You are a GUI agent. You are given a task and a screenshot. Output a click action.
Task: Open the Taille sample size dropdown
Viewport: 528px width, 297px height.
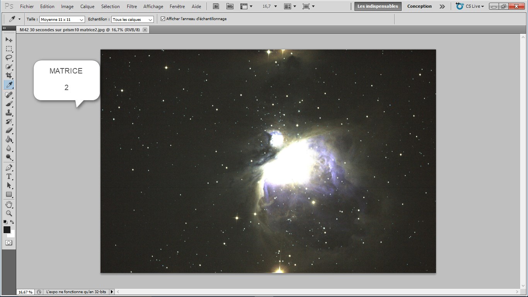pos(62,19)
